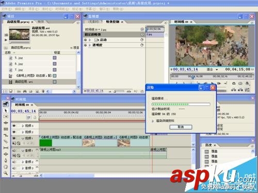Switch to the no-clip source tab in monitor
The width and height of the screenshot is (258, 193).
(x=93, y=22)
